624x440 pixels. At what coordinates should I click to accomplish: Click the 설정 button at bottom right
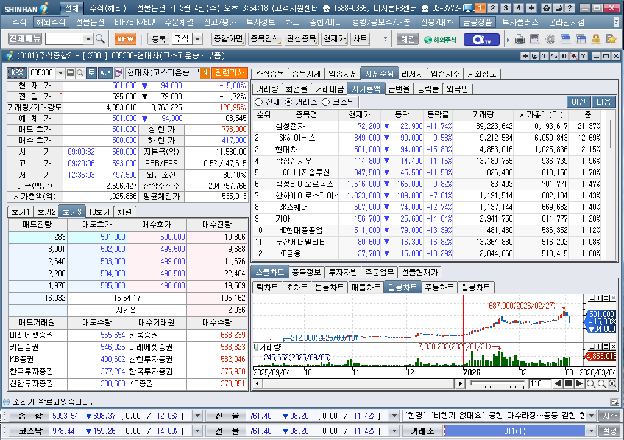point(609,431)
